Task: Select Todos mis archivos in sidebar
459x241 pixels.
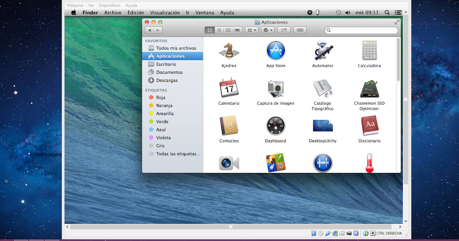Action: (x=173, y=48)
